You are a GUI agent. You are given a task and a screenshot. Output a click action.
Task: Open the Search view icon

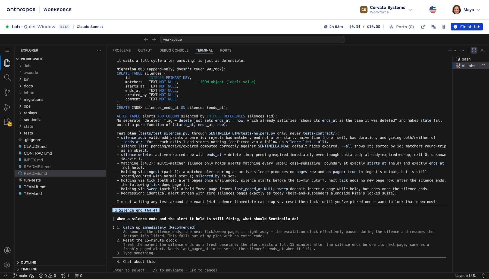[7, 78]
